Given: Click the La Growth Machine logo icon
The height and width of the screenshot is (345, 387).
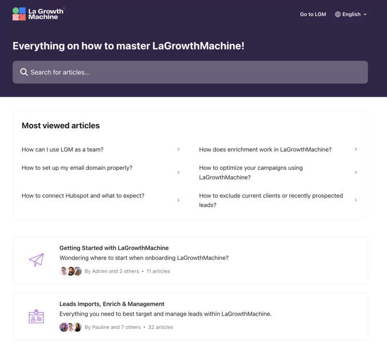Looking at the screenshot, I should click(x=18, y=14).
